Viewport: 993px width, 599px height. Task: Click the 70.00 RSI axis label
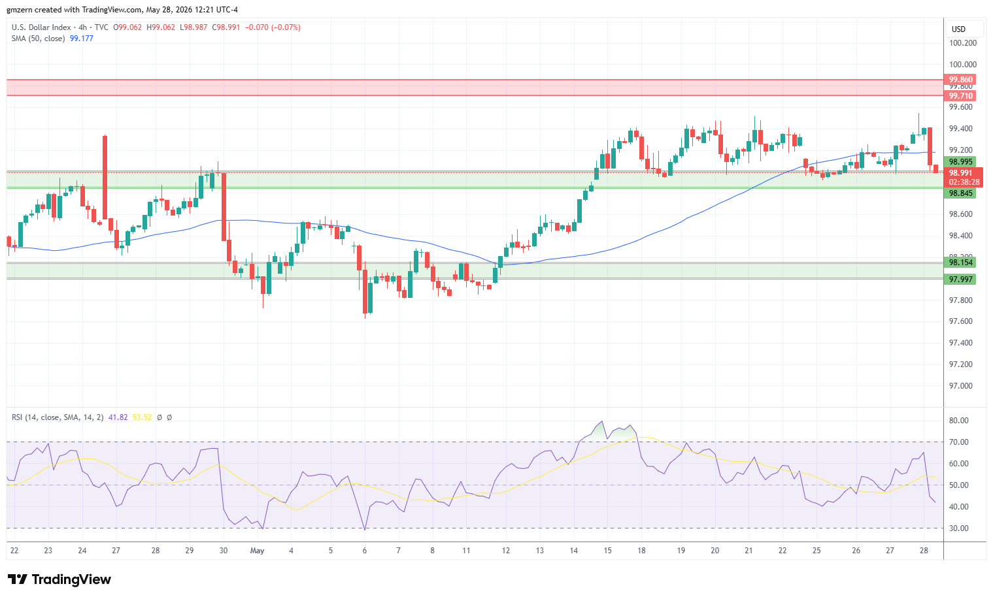[959, 442]
